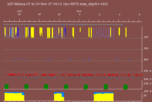Click the '600 m' depth axis label

click(147, 71)
